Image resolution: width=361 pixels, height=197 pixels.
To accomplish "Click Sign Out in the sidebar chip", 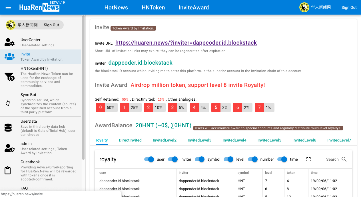I will 51,25.
